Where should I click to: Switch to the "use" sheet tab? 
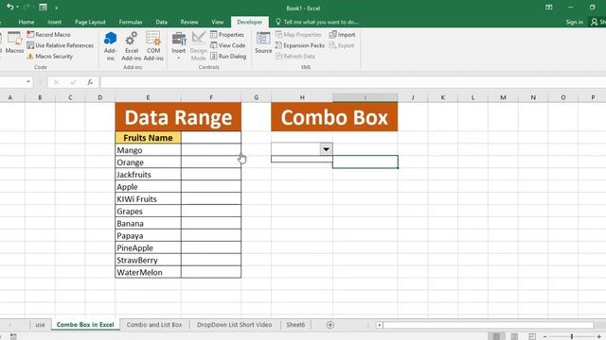point(40,325)
